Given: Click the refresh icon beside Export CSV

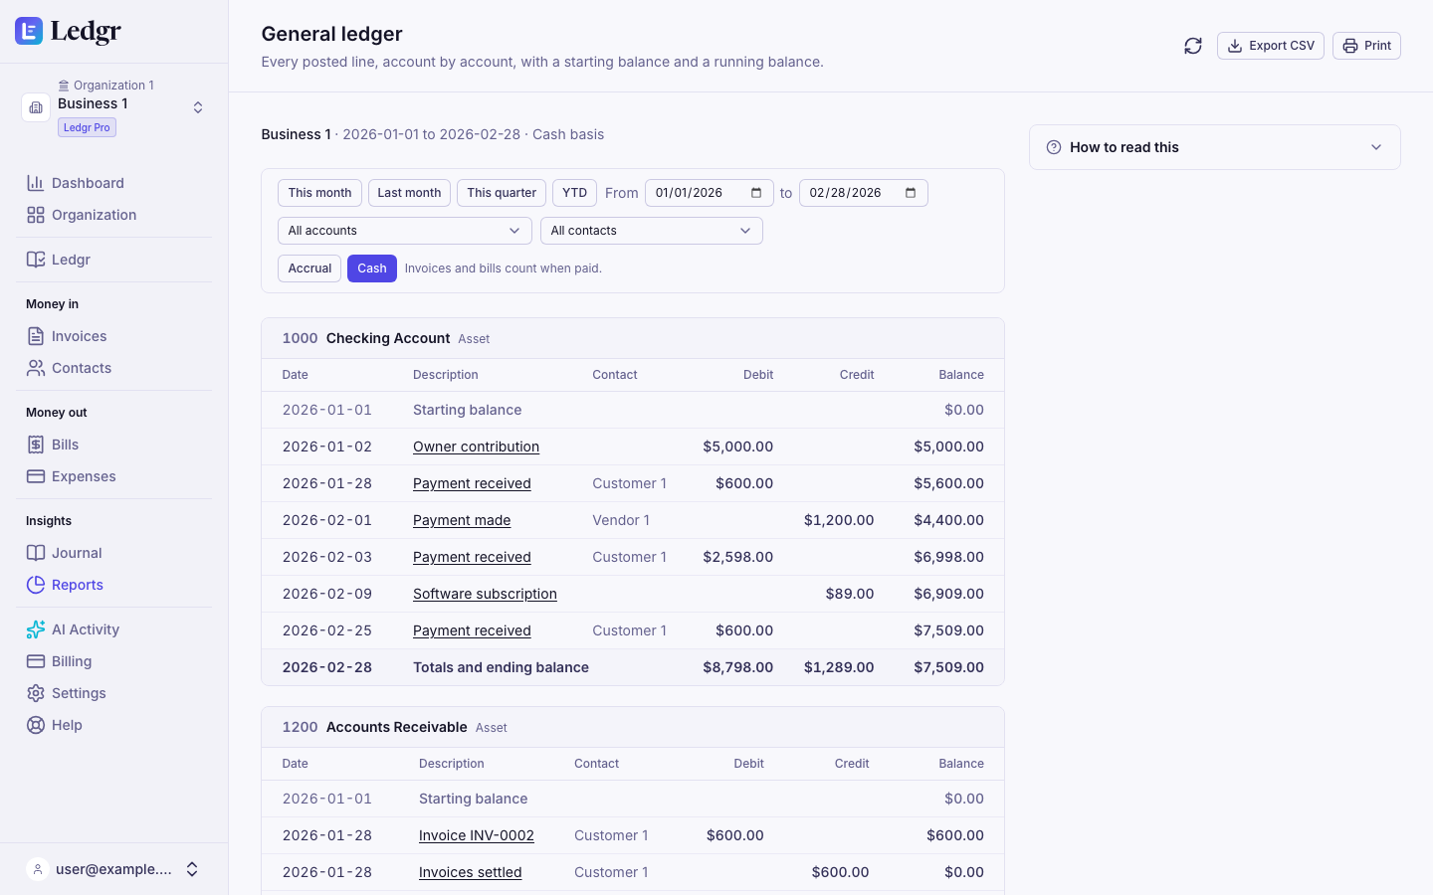Looking at the screenshot, I should pyautogui.click(x=1193, y=46).
